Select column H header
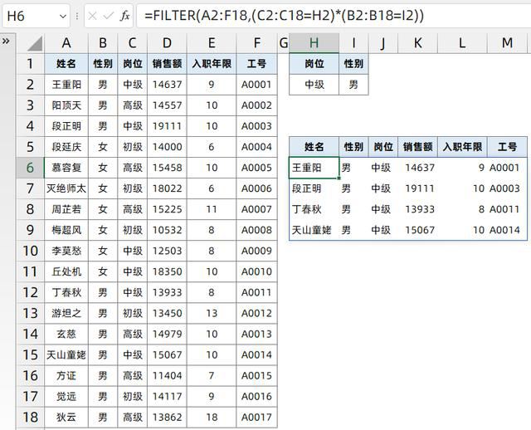 pos(314,43)
